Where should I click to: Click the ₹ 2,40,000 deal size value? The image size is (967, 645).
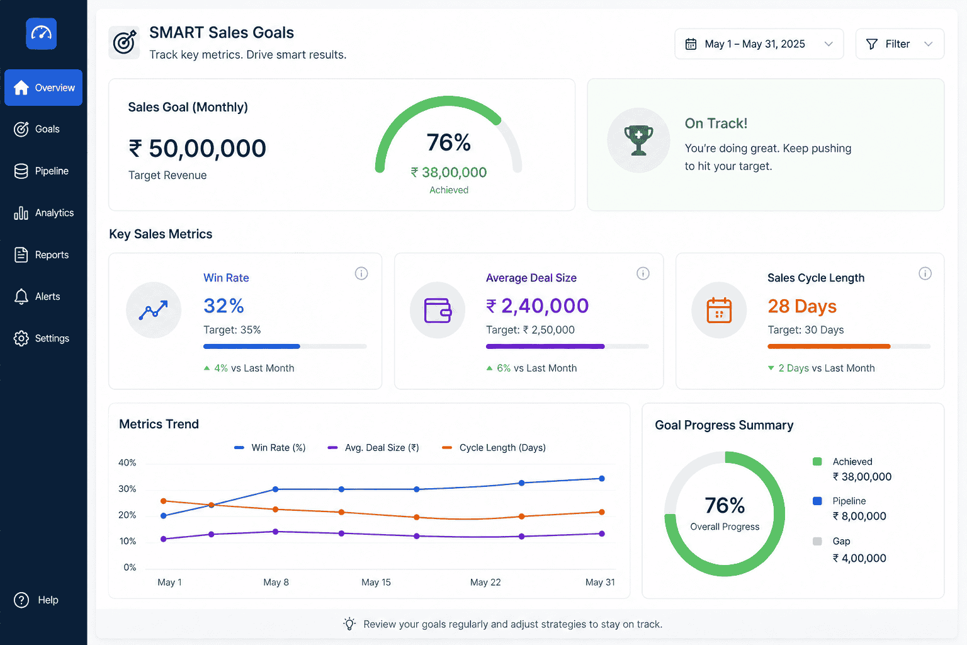[537, 306]
